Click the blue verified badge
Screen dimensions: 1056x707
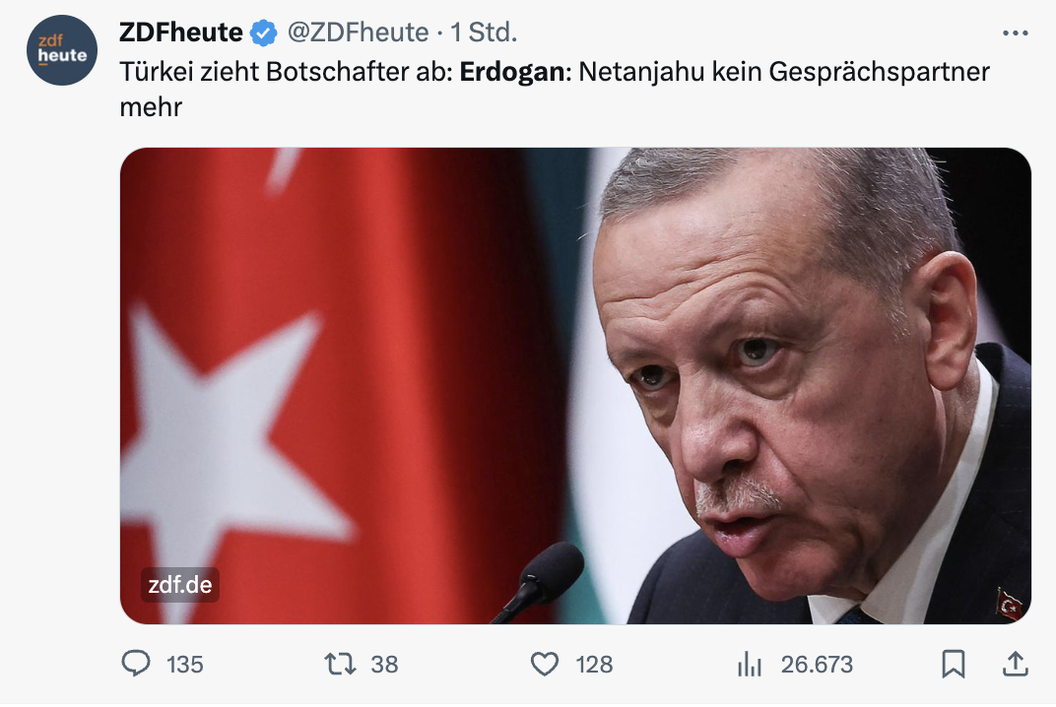pyautogui.click(x=263, y=32)
